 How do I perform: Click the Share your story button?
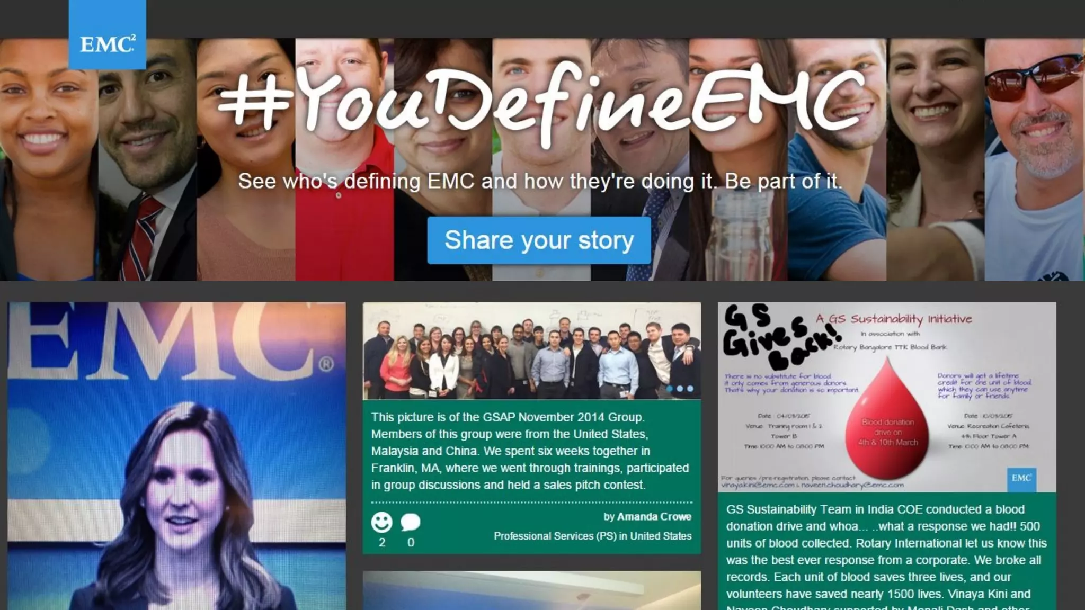(x=539, y=240)
